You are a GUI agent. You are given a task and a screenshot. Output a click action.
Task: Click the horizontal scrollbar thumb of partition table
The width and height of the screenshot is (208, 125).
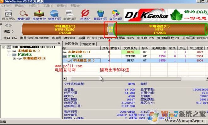click(x=126, y=79)
